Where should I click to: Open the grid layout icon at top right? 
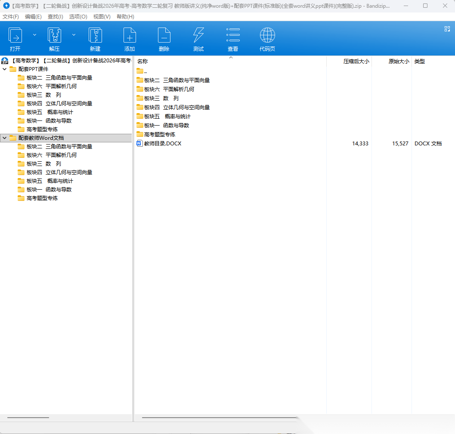[x=447, y=29]
